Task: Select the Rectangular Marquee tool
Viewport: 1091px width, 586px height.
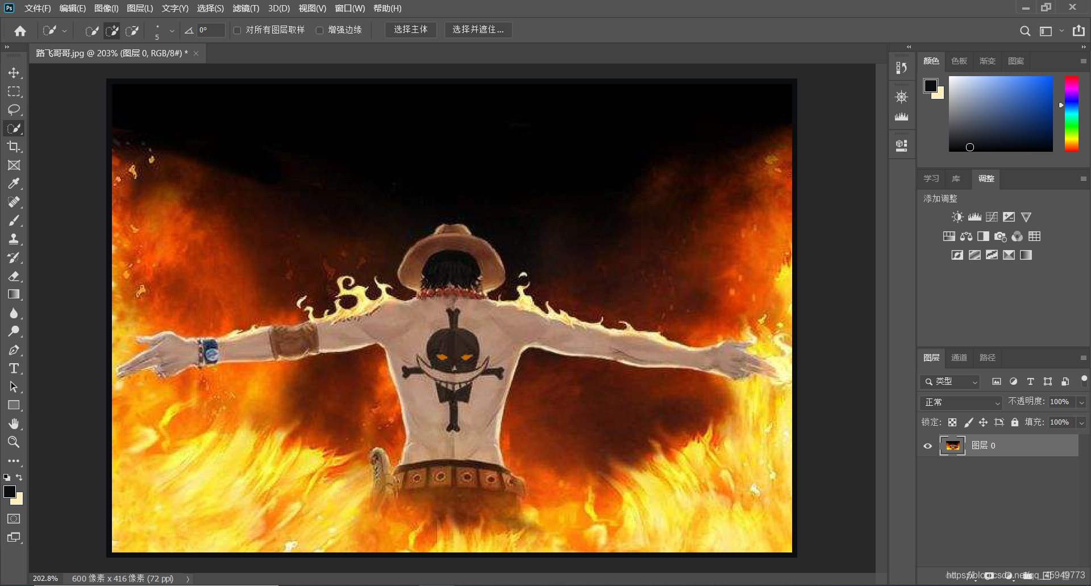Action: [x=14, y=92]
